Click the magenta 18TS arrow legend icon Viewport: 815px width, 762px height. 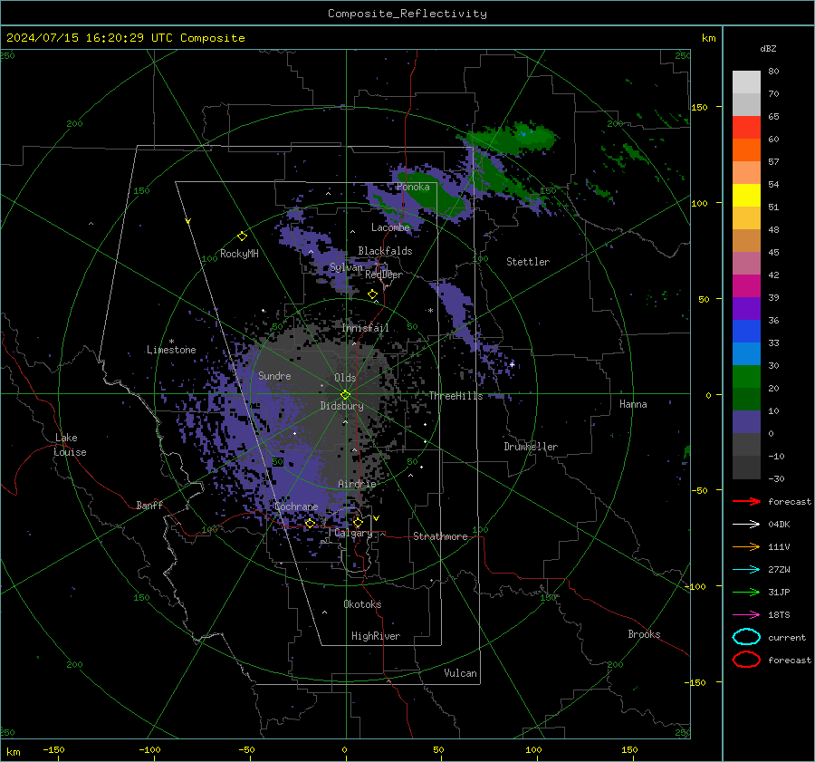[746, 615]
